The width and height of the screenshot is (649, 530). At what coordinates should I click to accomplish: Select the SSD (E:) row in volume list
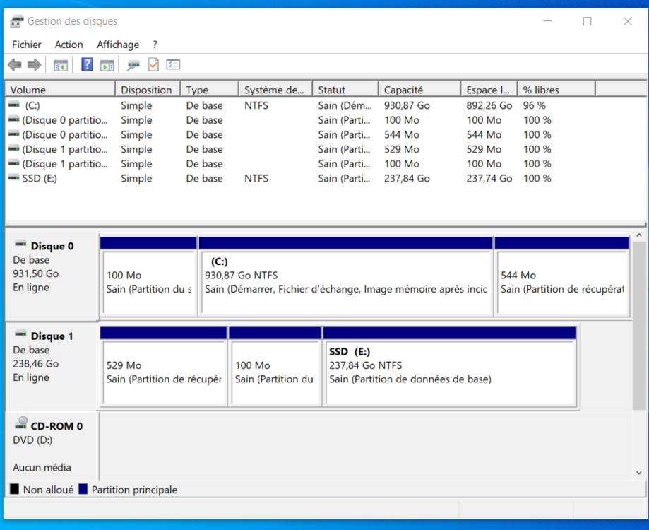click(x=40, y=179)
